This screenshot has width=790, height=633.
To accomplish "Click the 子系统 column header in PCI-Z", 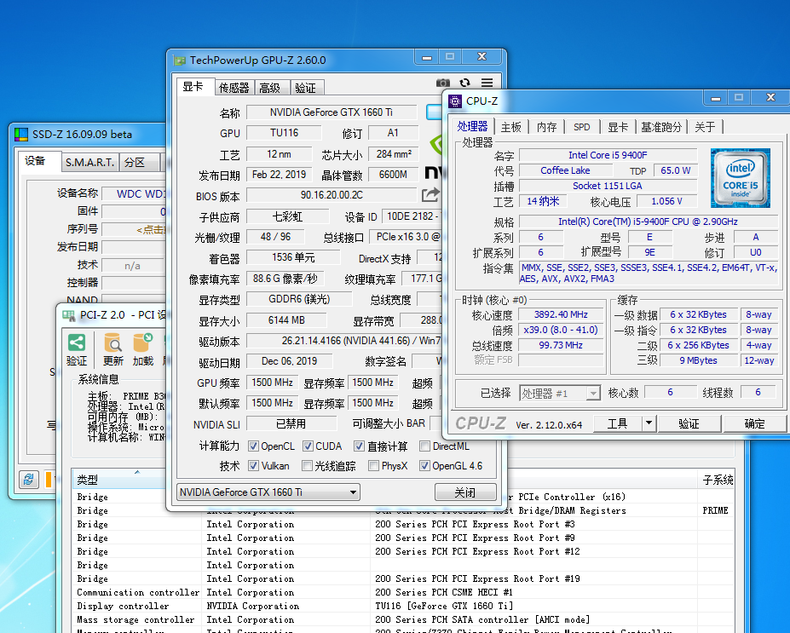I will (718, 480).
